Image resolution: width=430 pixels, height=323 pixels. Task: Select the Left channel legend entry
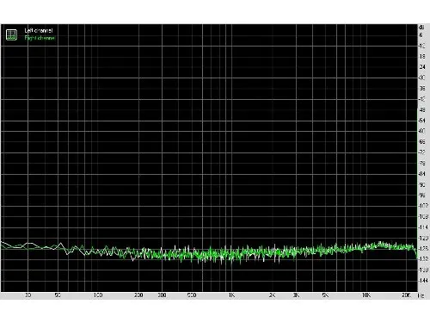tap(39, 30)
